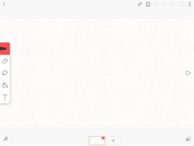The width and height of the screenshot is (194, 146).
Task: Click the blank drawing canvas
Action: tap(97, 73)
